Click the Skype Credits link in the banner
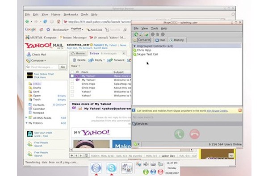Viewport: 268px width, 176px height. click(217, 111)
